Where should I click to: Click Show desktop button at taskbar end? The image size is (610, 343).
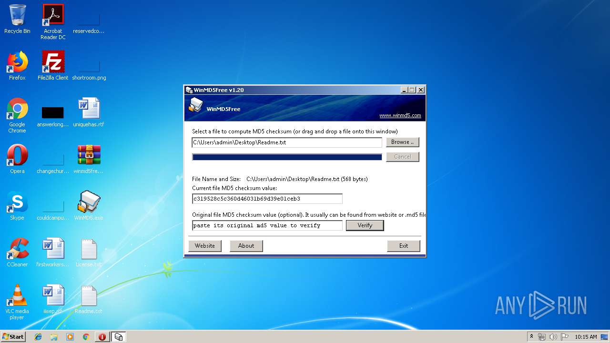(605, 337)
